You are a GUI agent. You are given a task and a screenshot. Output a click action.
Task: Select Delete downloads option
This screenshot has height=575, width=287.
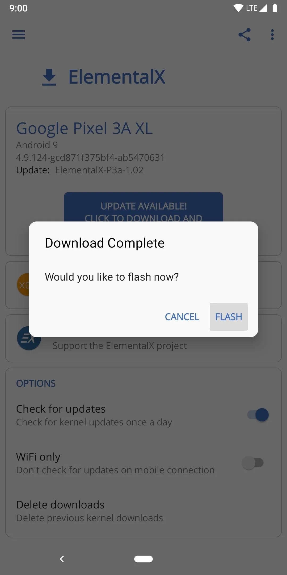143,511
